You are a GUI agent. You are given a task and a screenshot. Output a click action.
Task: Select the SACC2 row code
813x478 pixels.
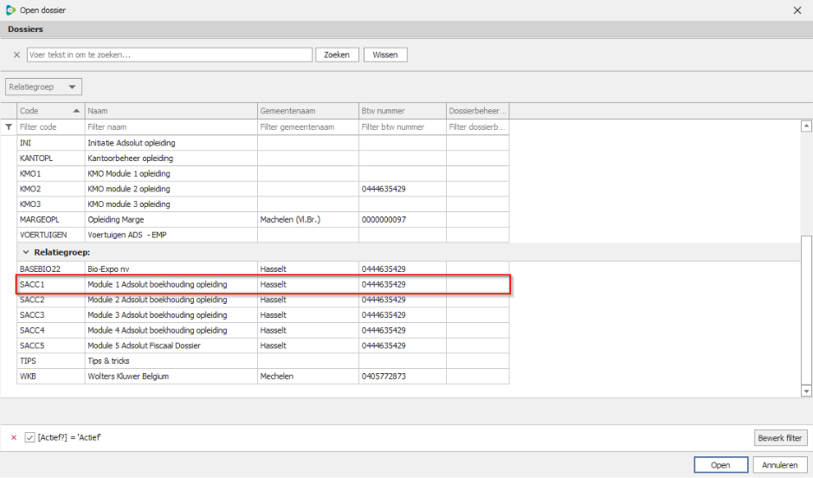(x=32, y=300)
